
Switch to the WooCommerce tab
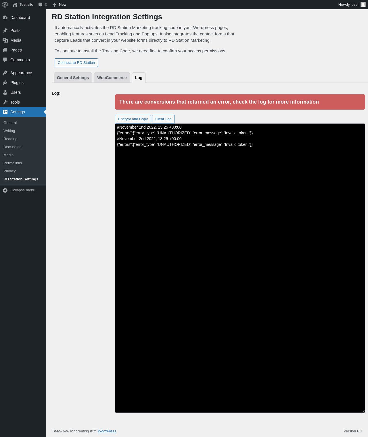[112, 78]
